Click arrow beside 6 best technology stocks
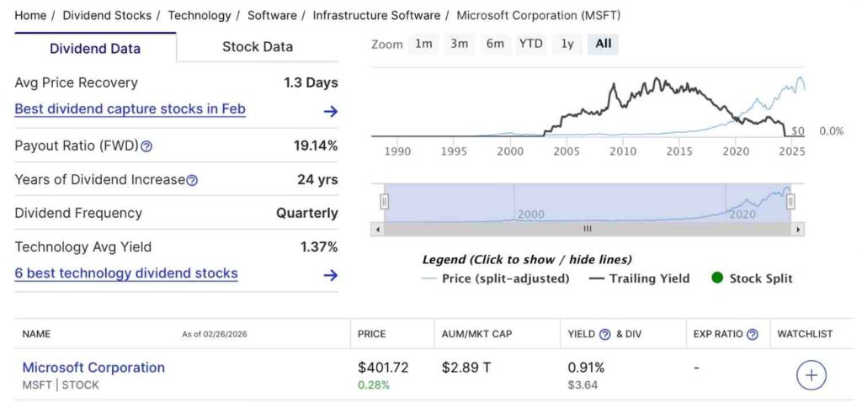 point(331,275)
